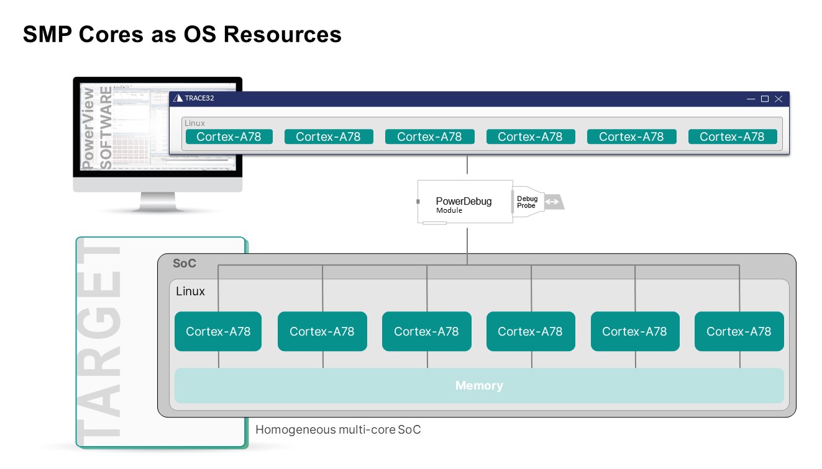Expand the Linux group in TRACE32 window
The width and height of the screenshot is (822, 469).
pyautogui.click(x=194, y=123)
